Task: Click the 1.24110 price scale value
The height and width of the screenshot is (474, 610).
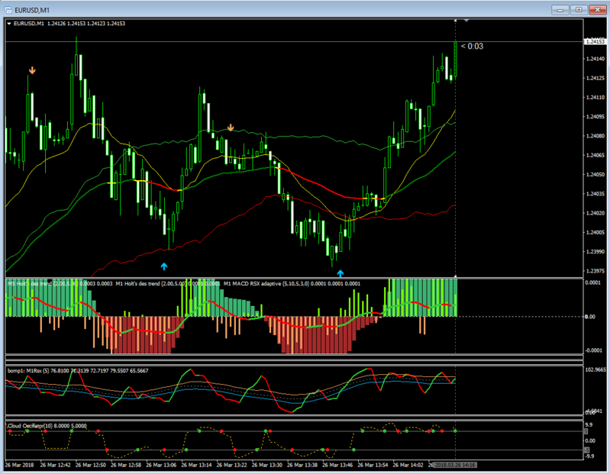Action: pyautogui.click(x=595, y=98)
